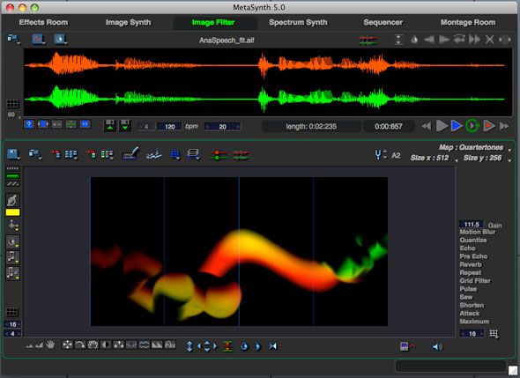Click the 120 bpm tempo field
The width and height of the screenshot is (520, 378).
click(x=169, y=126)
